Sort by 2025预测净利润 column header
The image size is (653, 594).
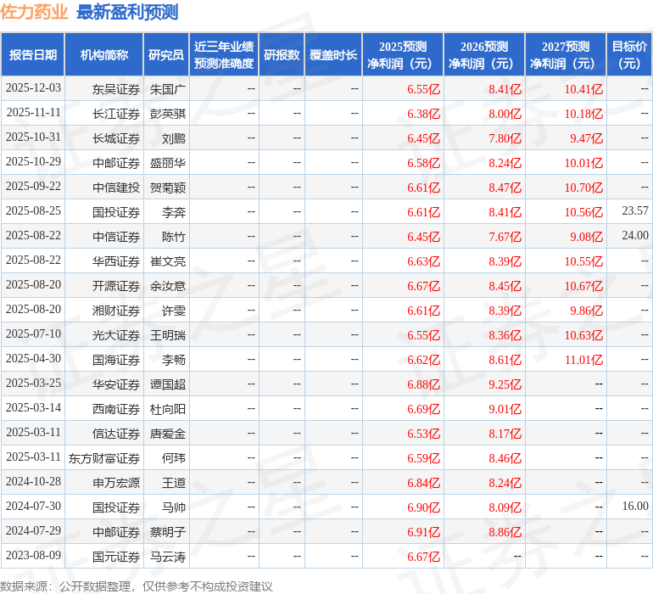pyautogui.click(x=403, y=55)
